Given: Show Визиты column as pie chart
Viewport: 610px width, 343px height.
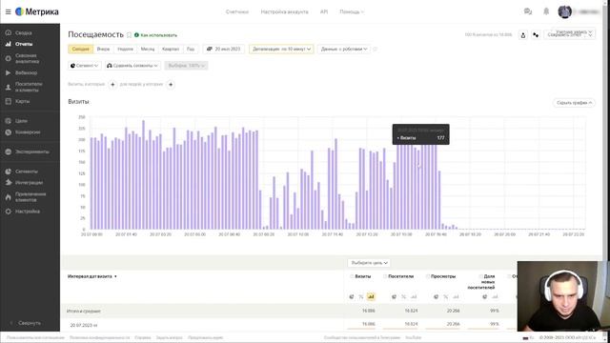Looking at the screenshot, I should (352, 296).
